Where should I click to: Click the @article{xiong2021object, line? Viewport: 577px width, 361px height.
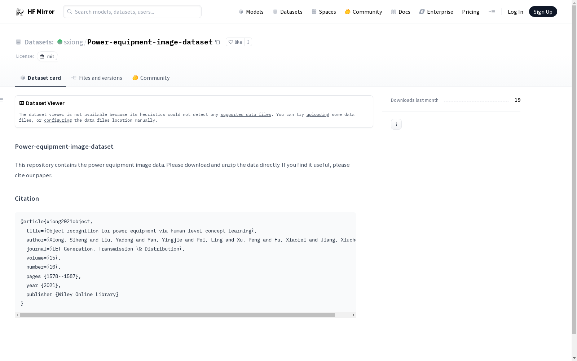point(57,221)
